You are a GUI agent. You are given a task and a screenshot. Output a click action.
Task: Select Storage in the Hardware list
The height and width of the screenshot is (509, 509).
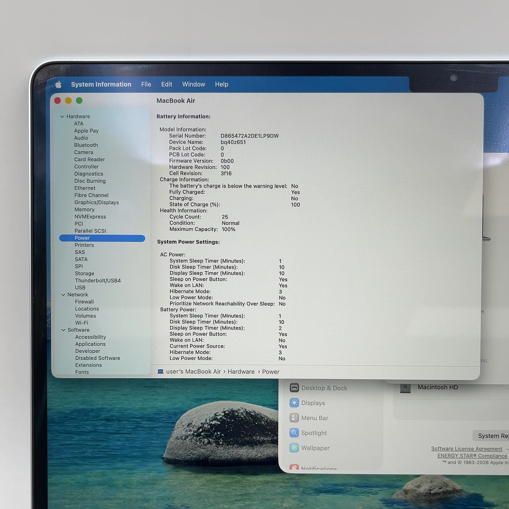point(84,274)
